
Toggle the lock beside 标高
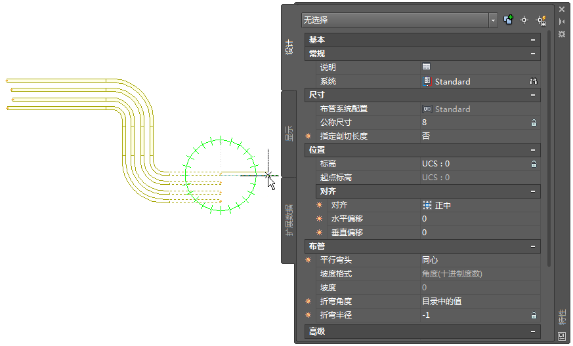point(534,164)
